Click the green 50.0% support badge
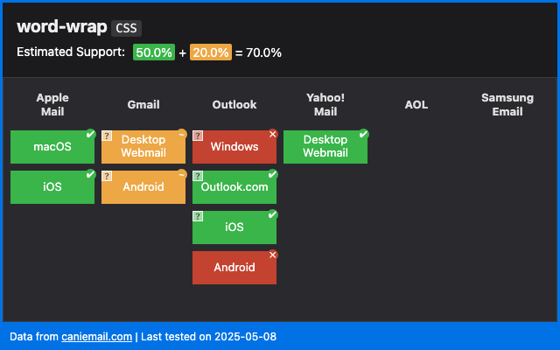This screenshot has width=560, height=350. coord(154,52)
